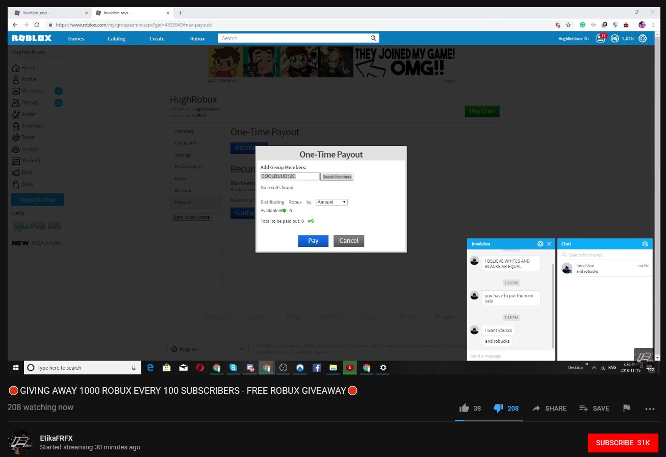666x457 pixels.
Task: Open Windows Settings gear on the taskbar
Action: coord(383,367)
